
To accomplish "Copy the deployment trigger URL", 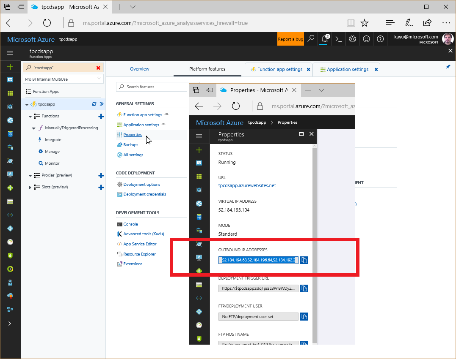I will click(x=304, y=288).
